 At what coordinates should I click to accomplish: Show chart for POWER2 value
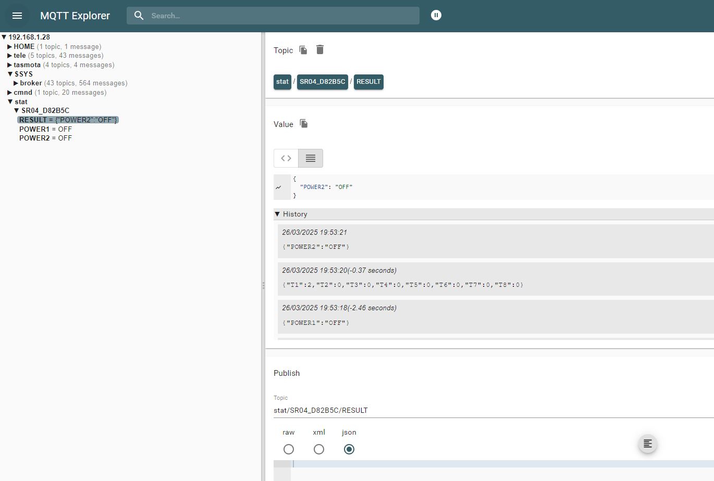pos(278,187)
